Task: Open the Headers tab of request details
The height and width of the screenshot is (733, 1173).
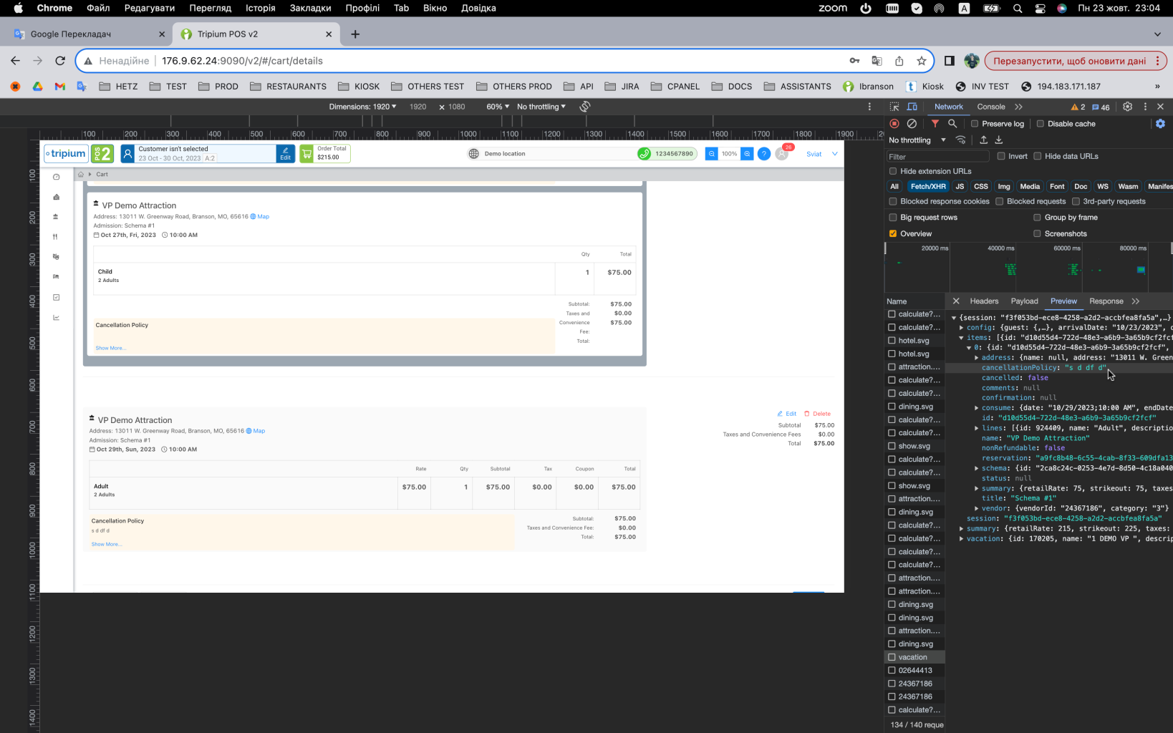Action: 984,301
